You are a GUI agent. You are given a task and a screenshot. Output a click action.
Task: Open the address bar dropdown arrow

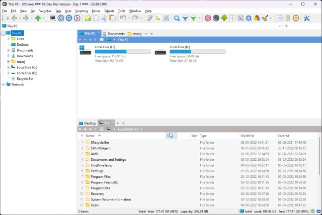[280, 26]
